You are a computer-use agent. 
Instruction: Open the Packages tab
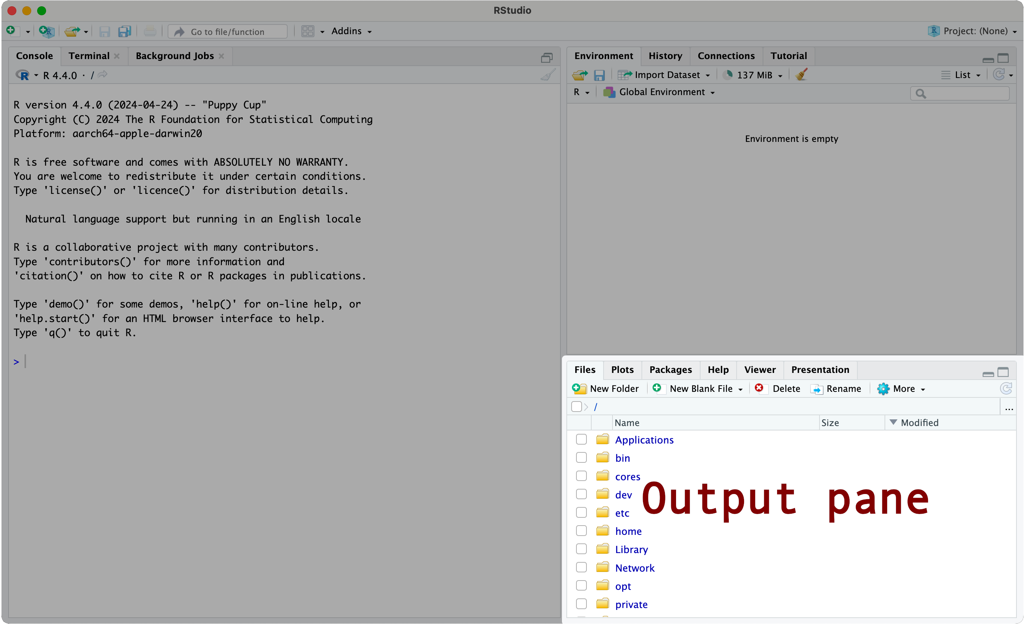pos(670,370)
